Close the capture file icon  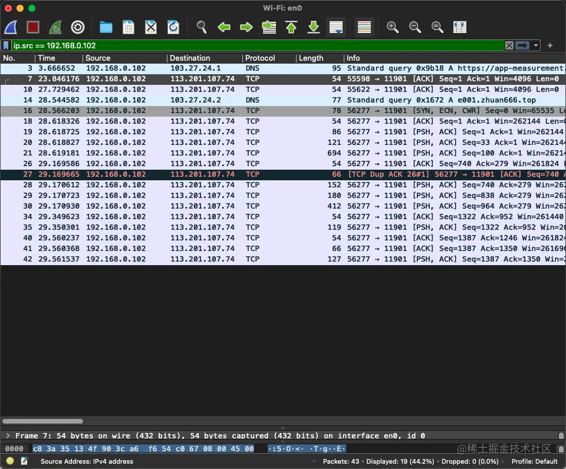point(151,28)
